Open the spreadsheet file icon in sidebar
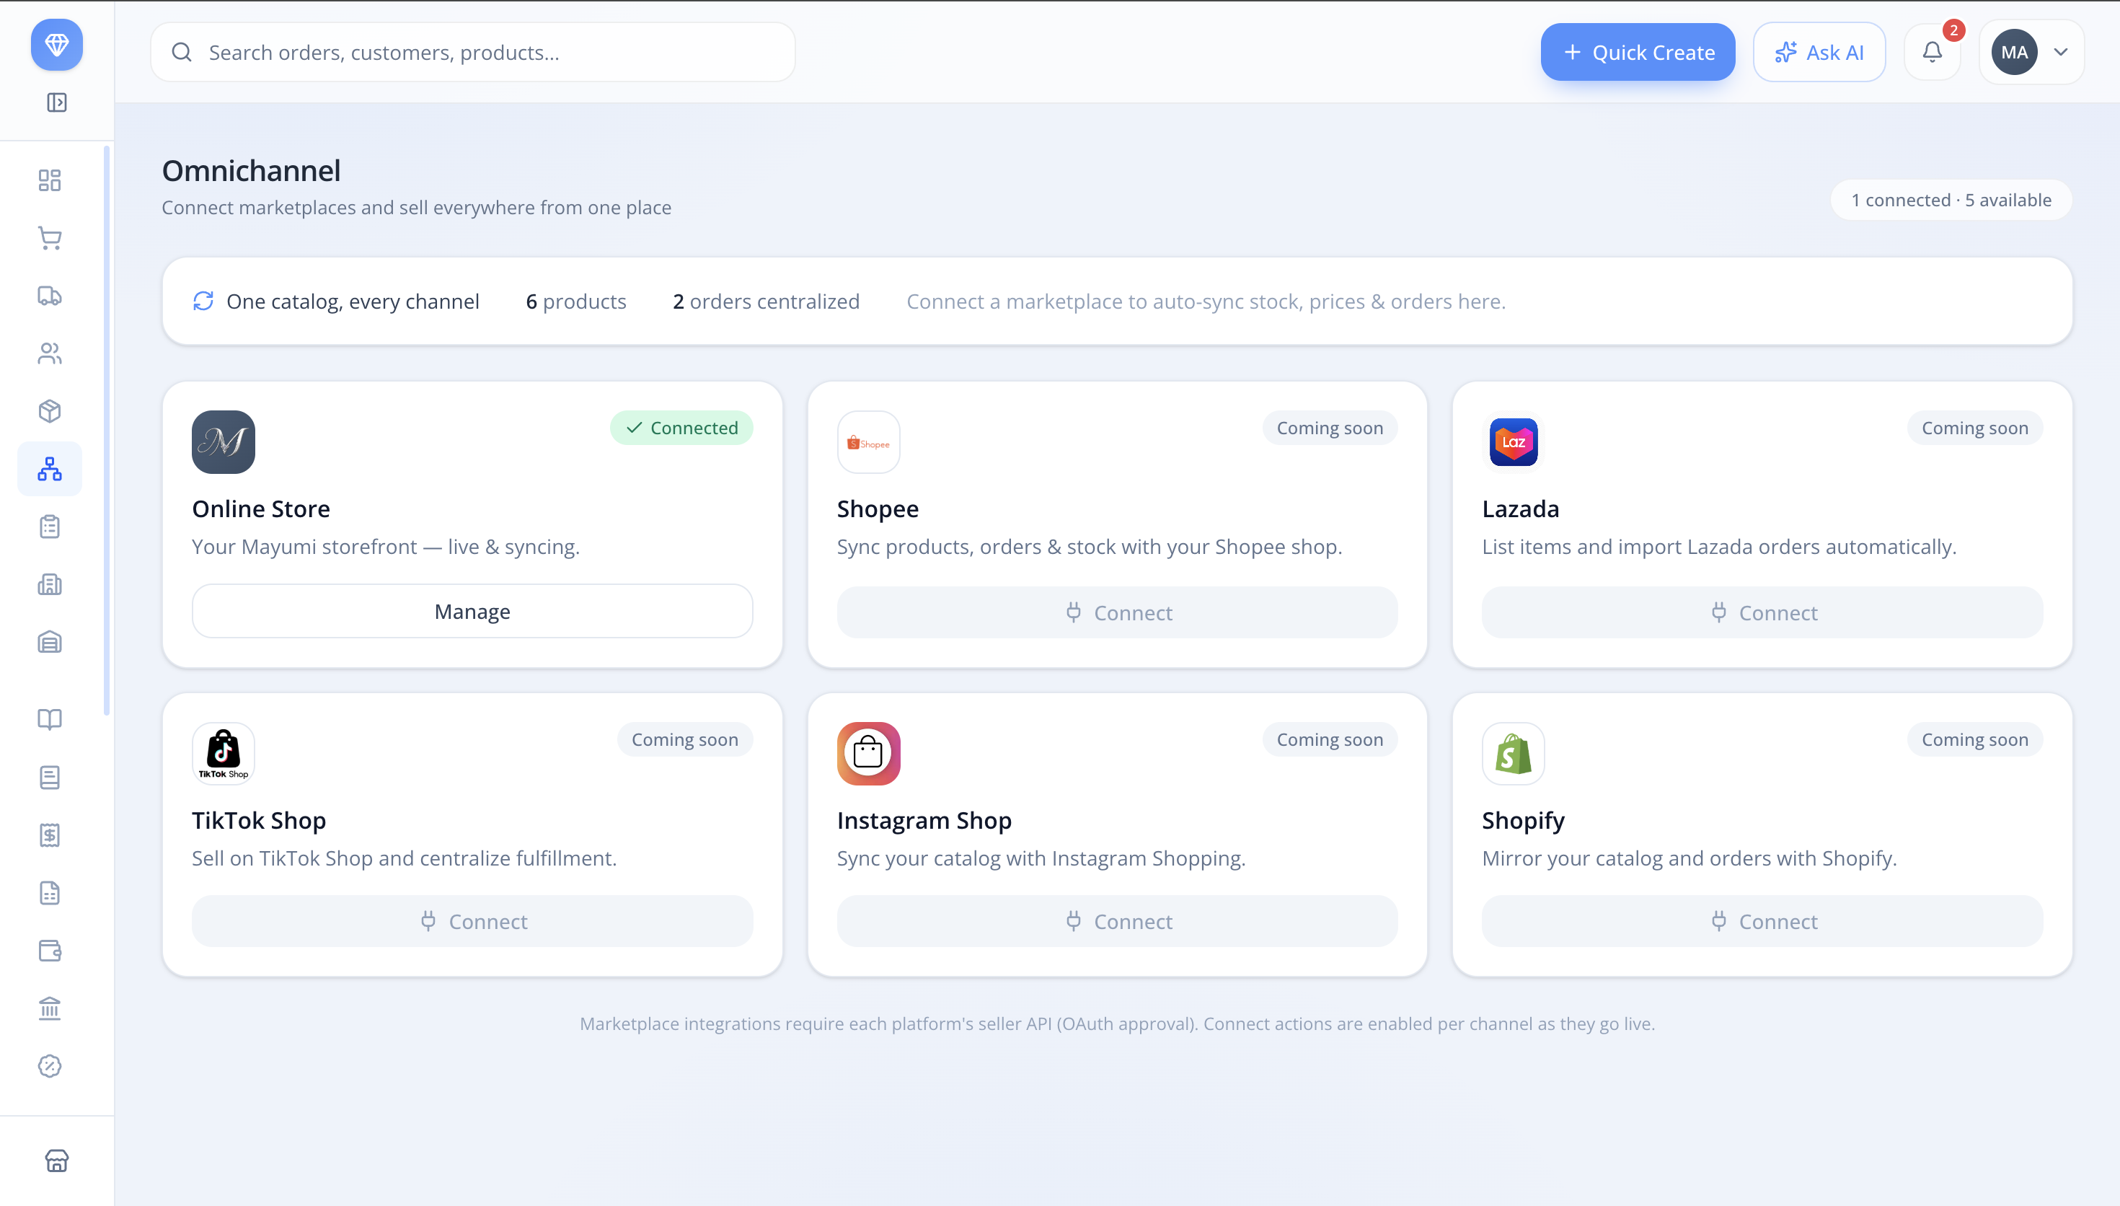 [x=50, y=893]
